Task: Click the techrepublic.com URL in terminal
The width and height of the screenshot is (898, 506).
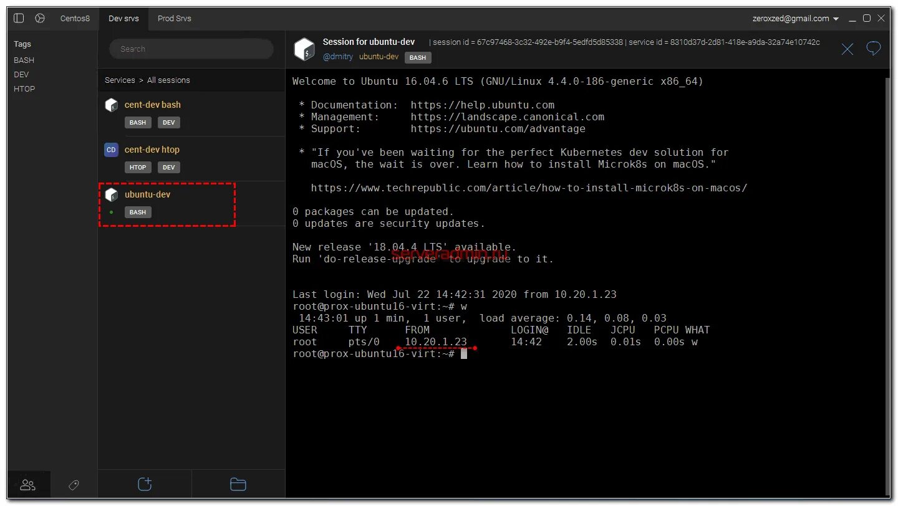Action: click(x=529, y=188)
